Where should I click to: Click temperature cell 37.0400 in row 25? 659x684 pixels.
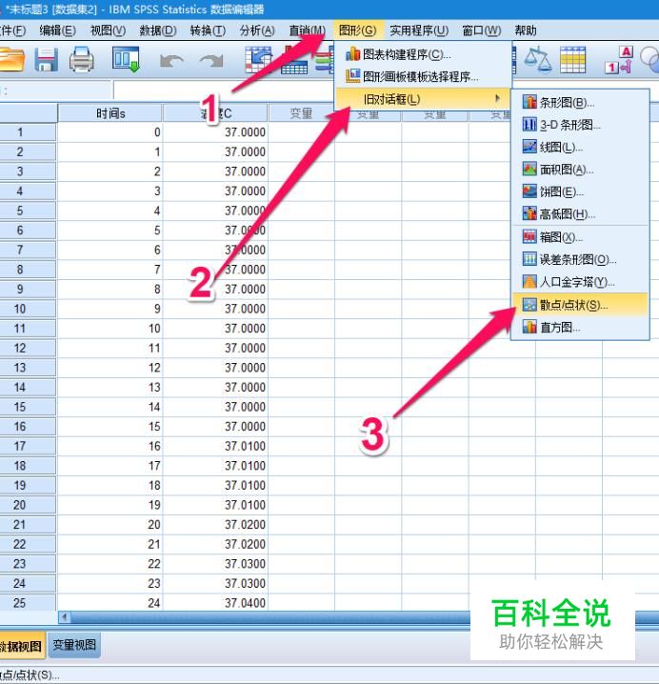(215, 602)
